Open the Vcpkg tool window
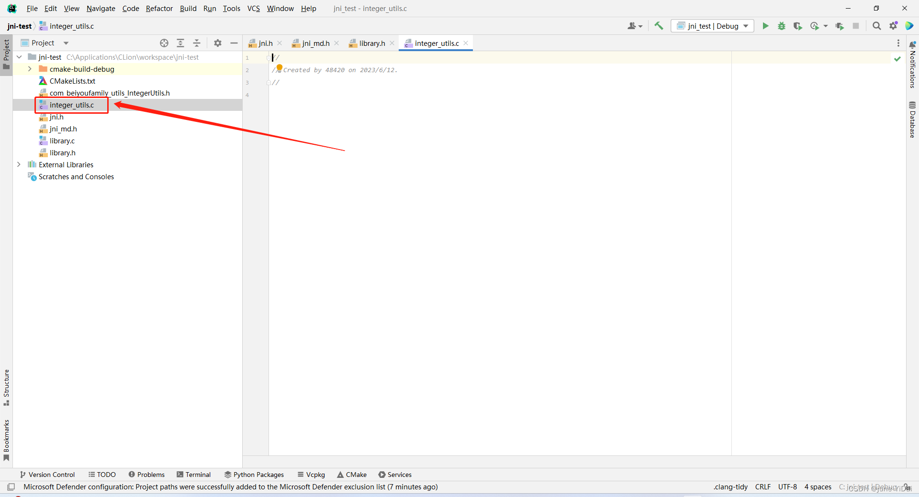This screenshot has height=497, width=919. [x=311, y=475]
